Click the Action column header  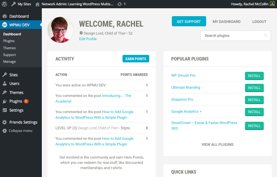tap(61, 75)
